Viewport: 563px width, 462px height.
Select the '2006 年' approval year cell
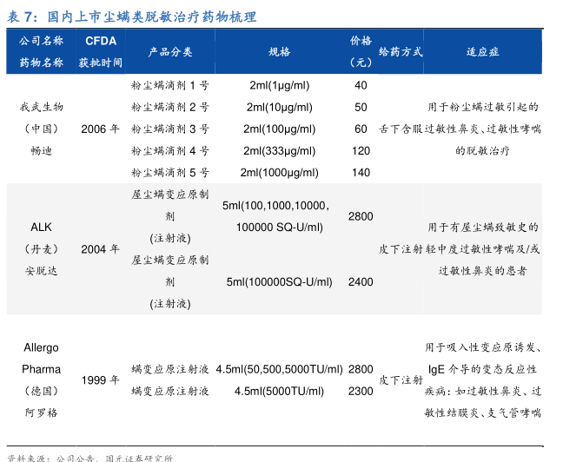point(100,129)
